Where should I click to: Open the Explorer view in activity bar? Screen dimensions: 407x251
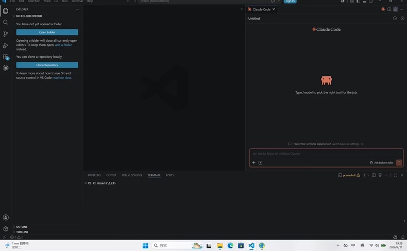tap(6, 11)
